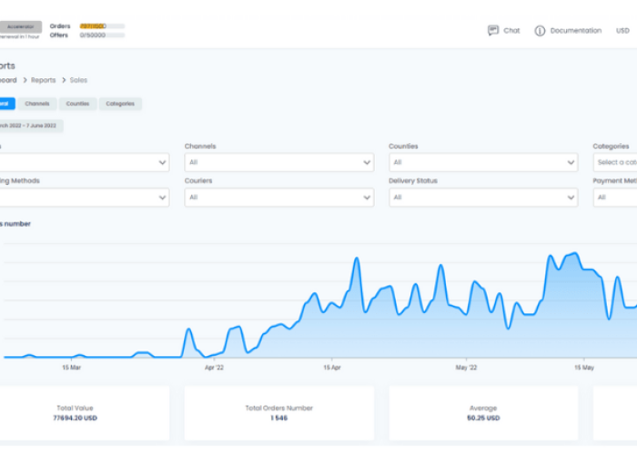Open the Couriers dropdown
Viewport: 637px width, 455px height.
[279, 197]
